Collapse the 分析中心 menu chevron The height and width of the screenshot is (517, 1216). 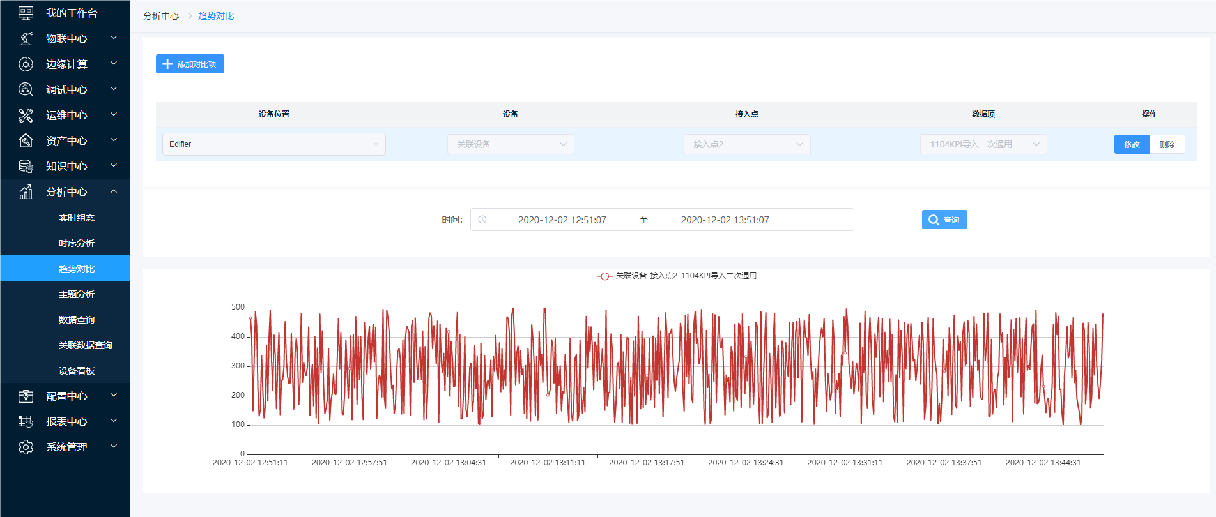coord(114,191)
